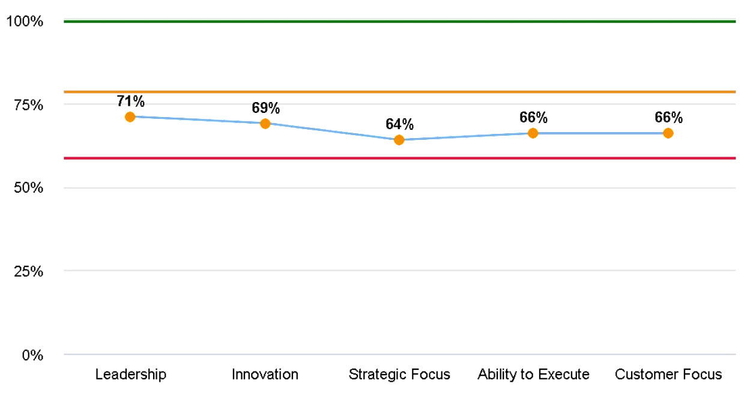Click the Strategic Focus data point marker
The image size is (747, 404).
[399, 140]
